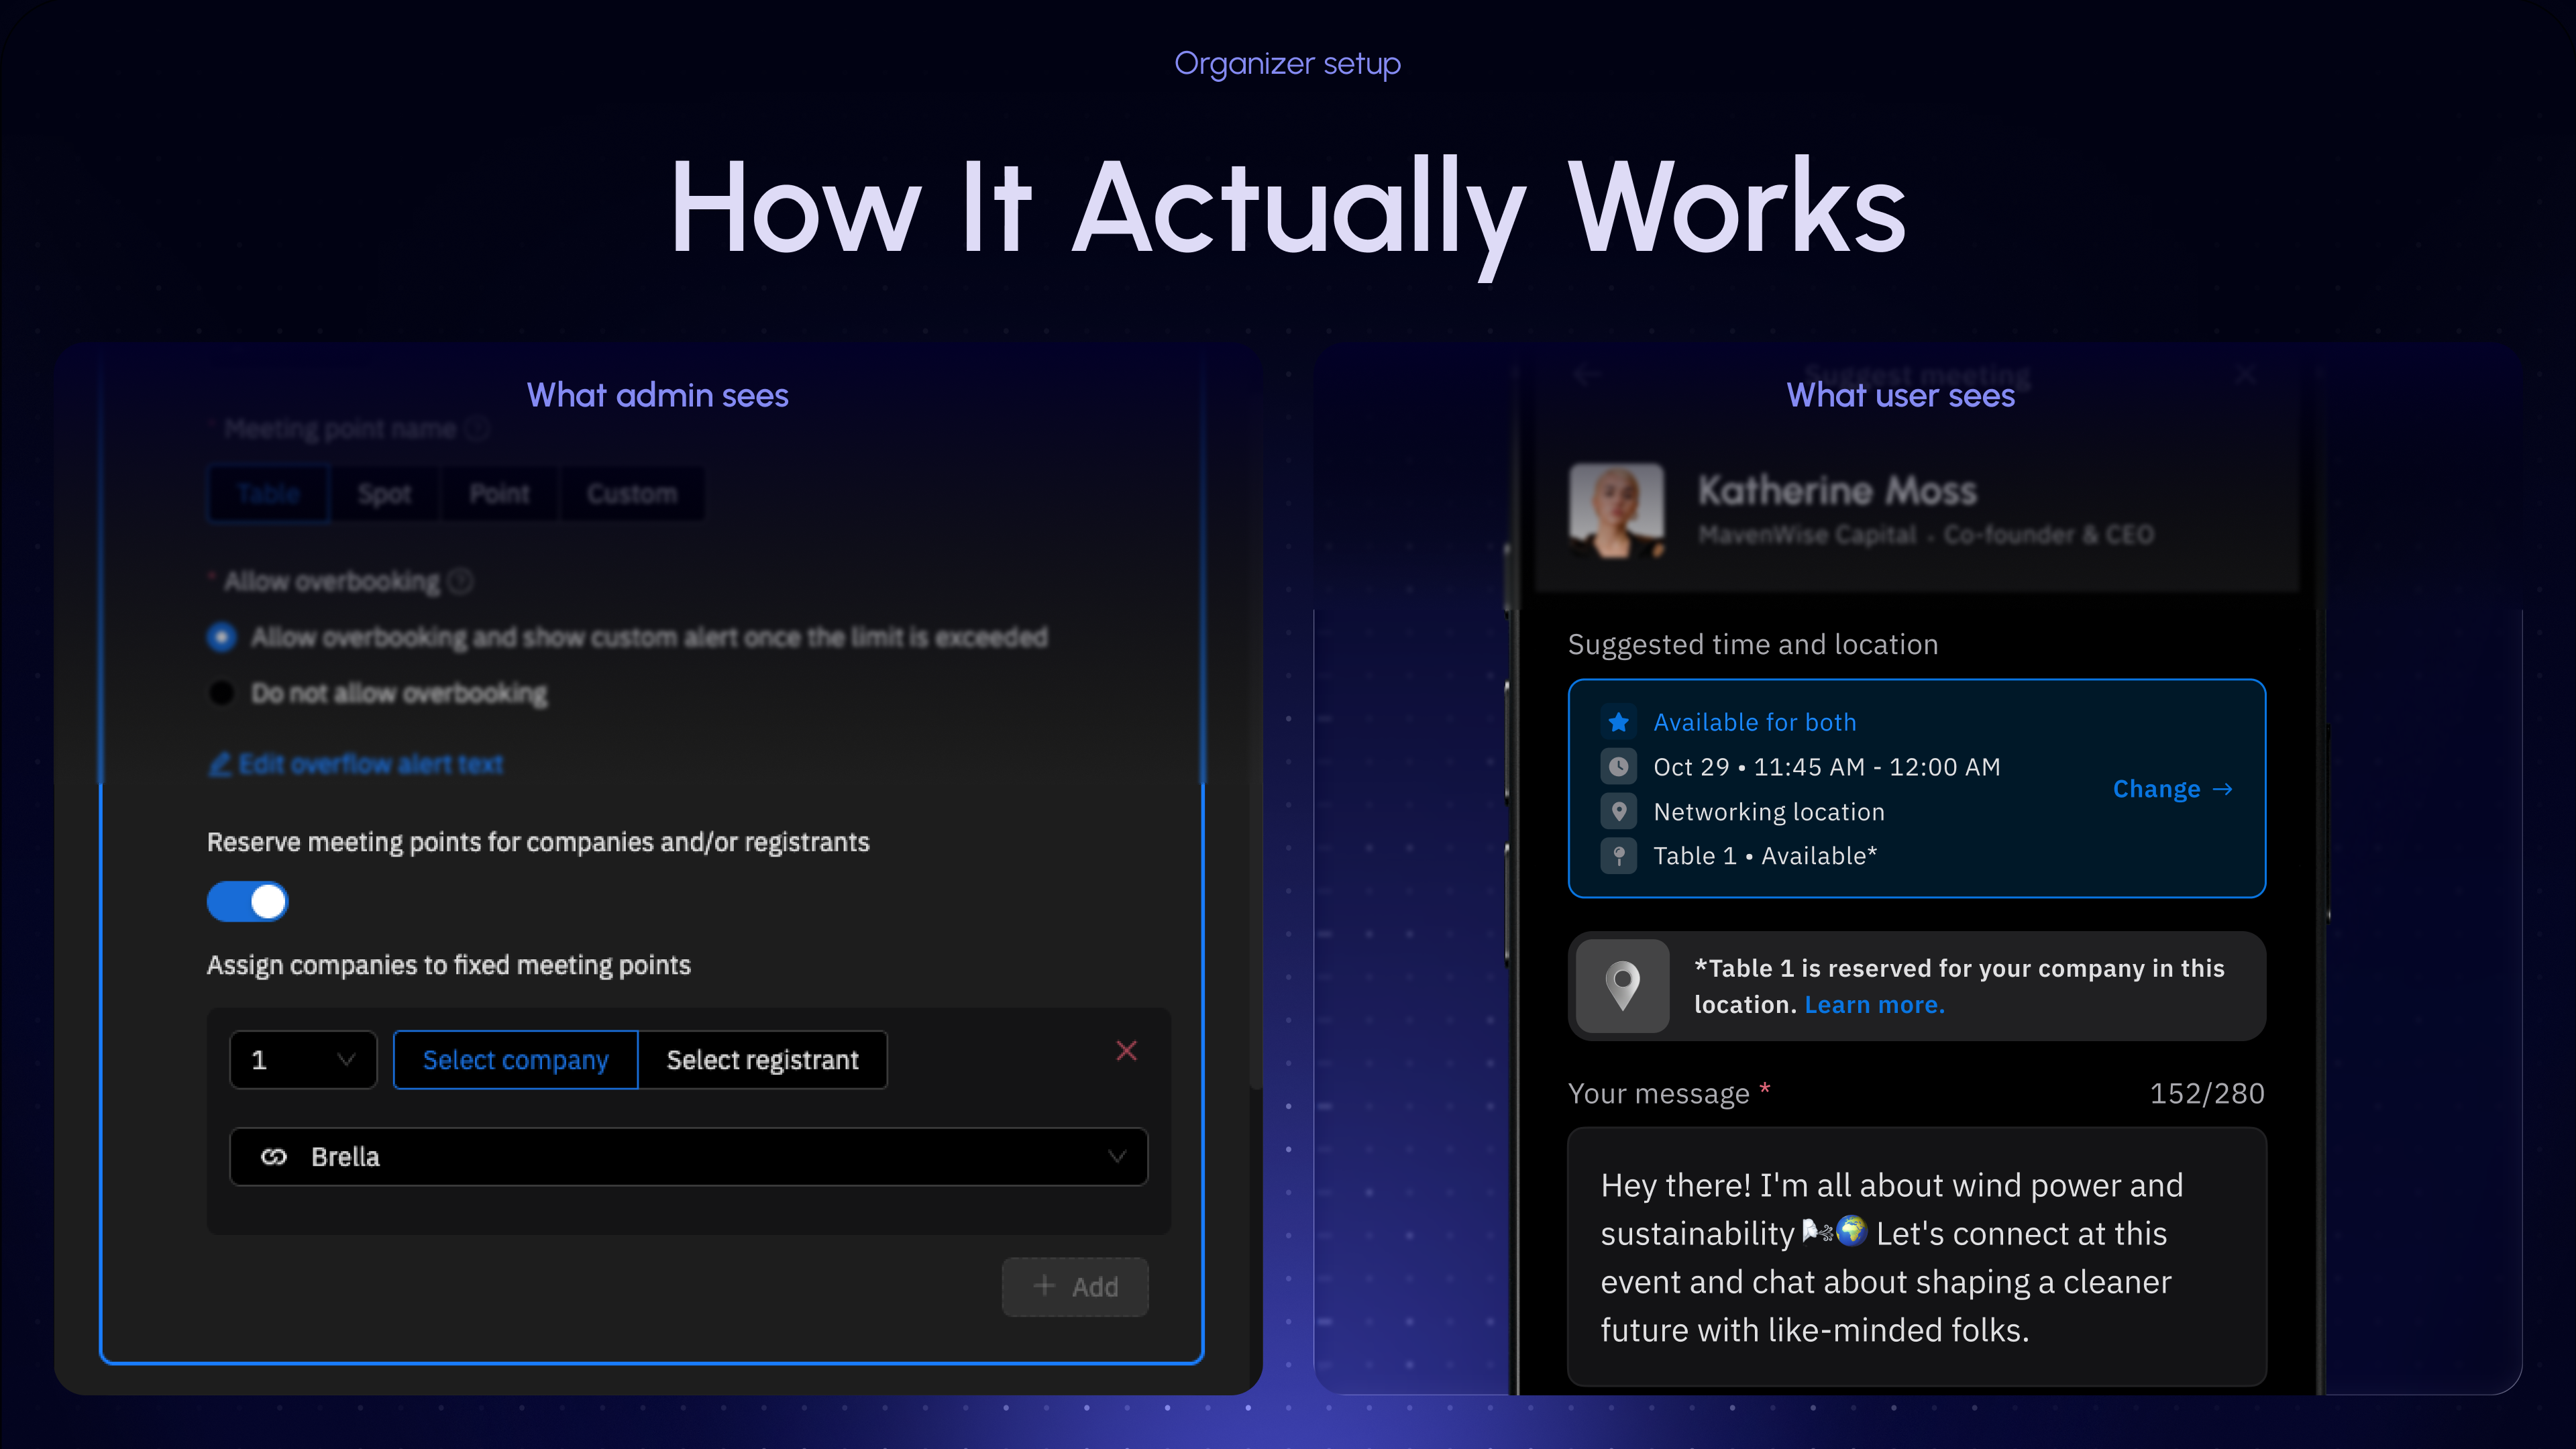Choose the Custom meeting point name option
The image size is (2576, 1449).
[632, 494]
